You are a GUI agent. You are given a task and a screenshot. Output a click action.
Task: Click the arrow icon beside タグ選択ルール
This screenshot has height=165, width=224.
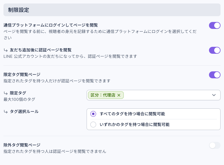[x=6, y=112]
